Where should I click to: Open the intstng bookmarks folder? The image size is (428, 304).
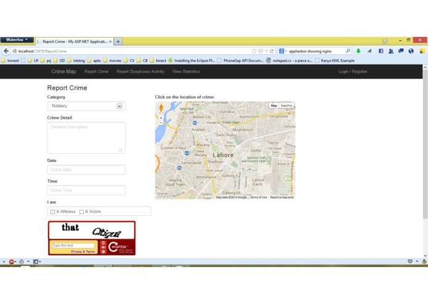pyautogui.click(x=76, y=60)
